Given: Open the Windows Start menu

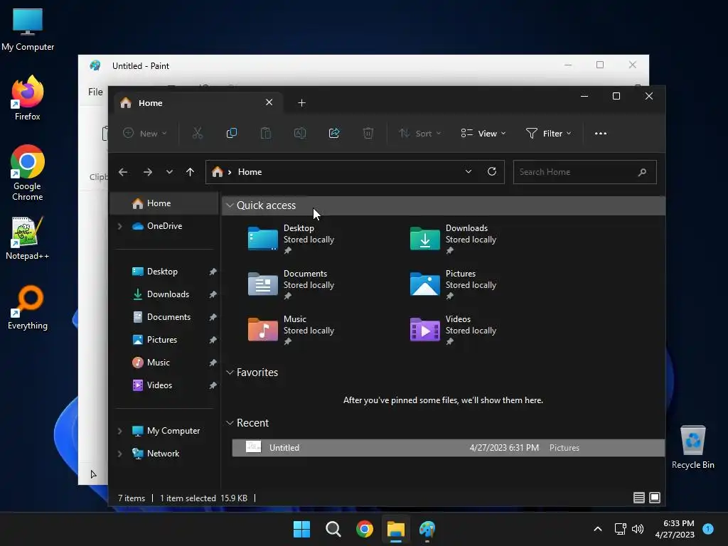Looking at the screenshot, I should 301,529.
